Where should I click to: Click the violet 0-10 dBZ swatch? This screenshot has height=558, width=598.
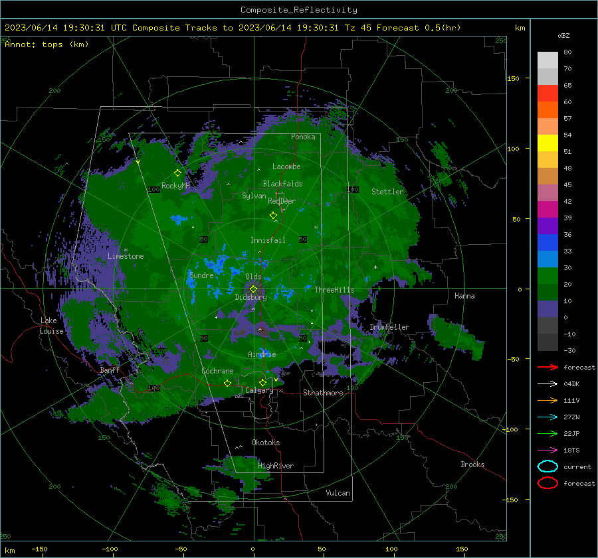pos(548,309)
